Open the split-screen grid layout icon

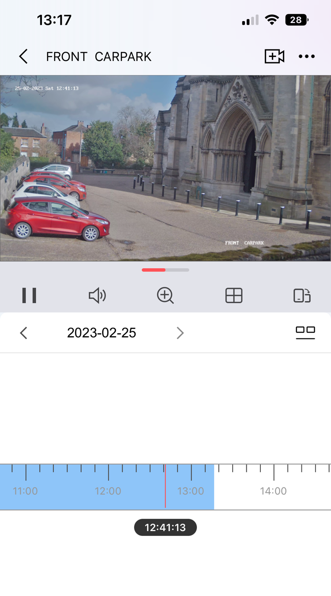234,295
